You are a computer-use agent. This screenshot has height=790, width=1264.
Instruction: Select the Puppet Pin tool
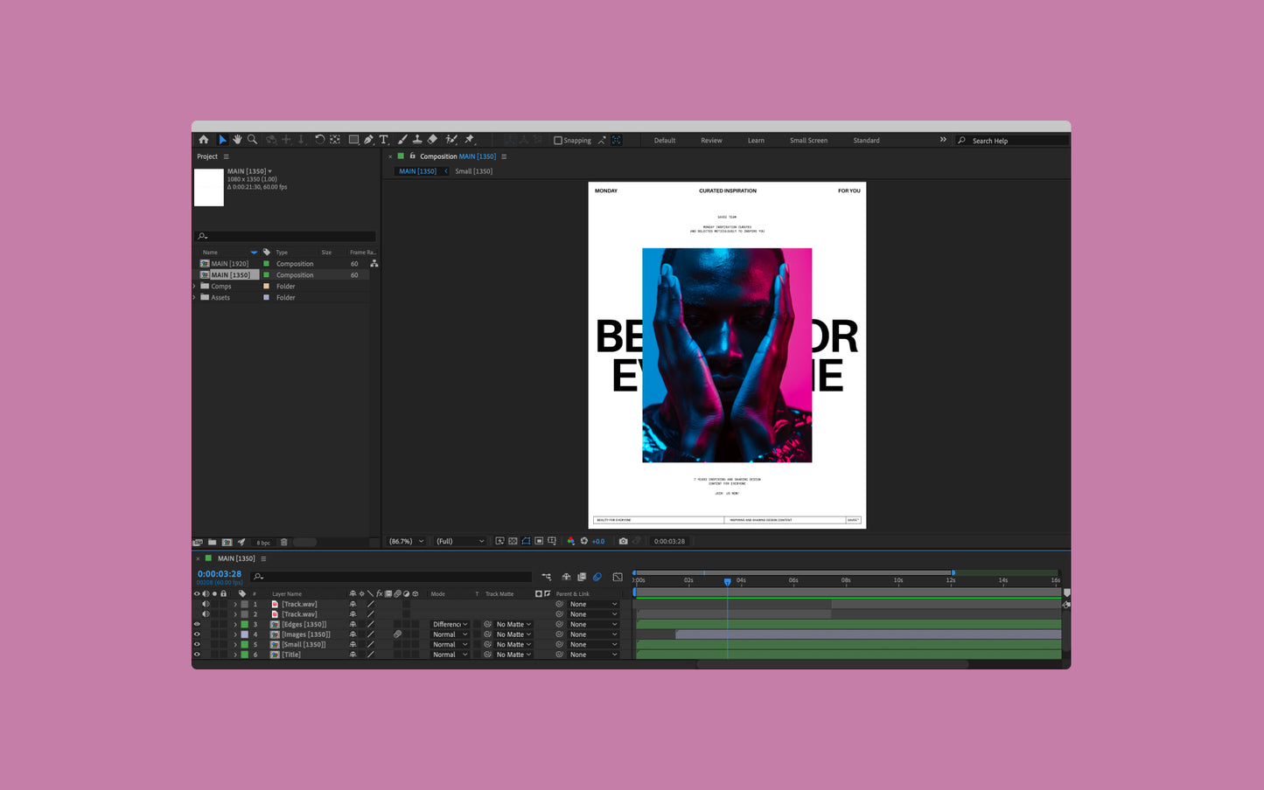(470, 140)
